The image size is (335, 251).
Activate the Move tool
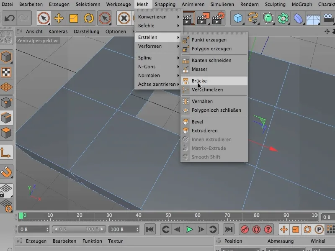[x=59, y=18]
